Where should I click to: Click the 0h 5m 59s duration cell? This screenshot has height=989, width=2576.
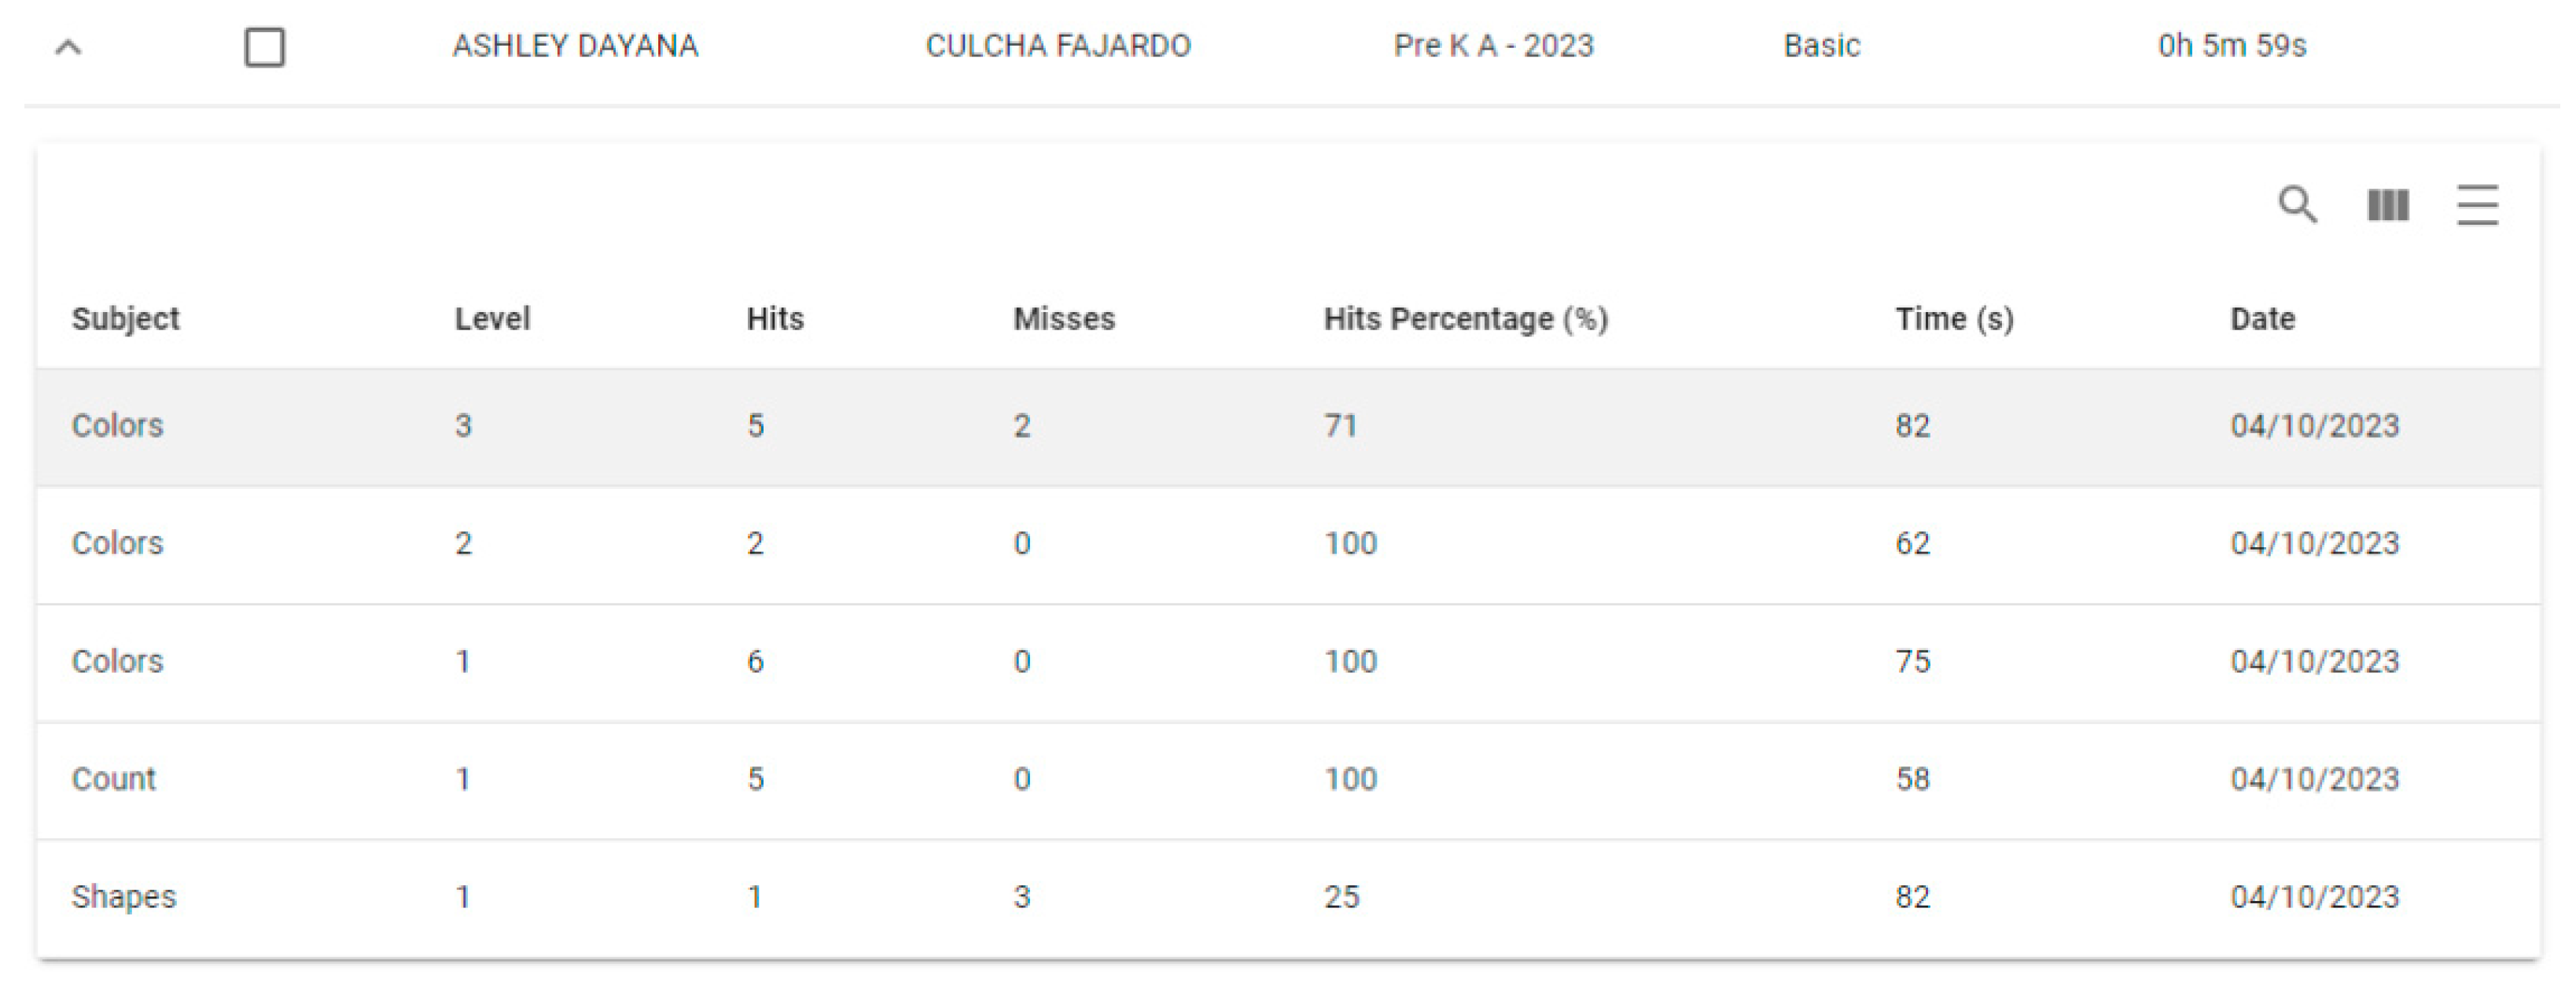[2231, 46]
